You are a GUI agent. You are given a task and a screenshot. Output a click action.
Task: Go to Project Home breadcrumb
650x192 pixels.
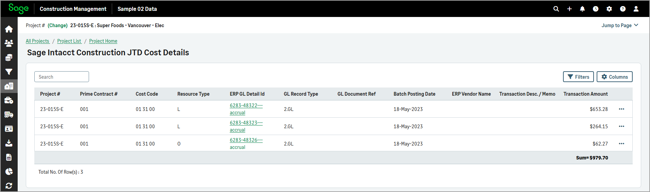103,41
